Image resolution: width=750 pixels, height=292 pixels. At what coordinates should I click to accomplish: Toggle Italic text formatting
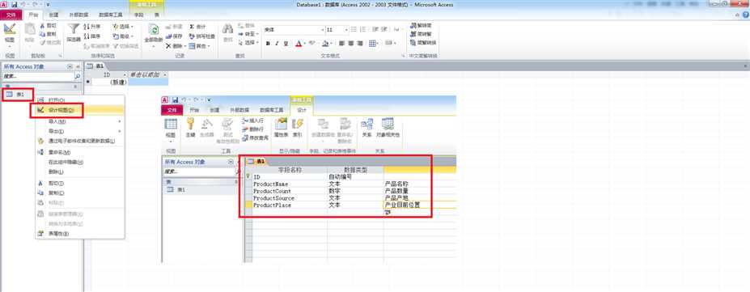click(x=277, y=44)
